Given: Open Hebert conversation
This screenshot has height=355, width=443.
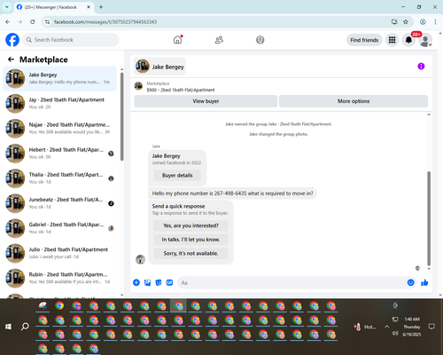Looking at the screenshot, I should 59,154.
